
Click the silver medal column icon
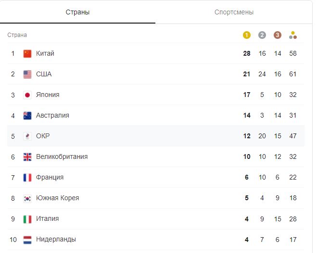(x=262, y=35)
